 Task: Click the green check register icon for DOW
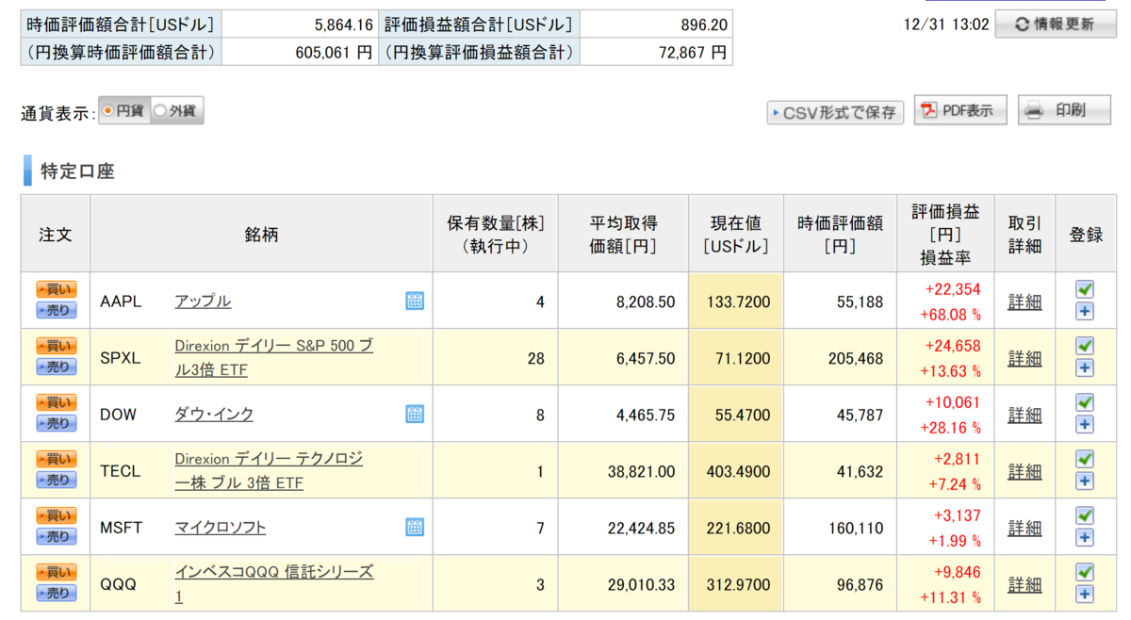pos(1085,402)
